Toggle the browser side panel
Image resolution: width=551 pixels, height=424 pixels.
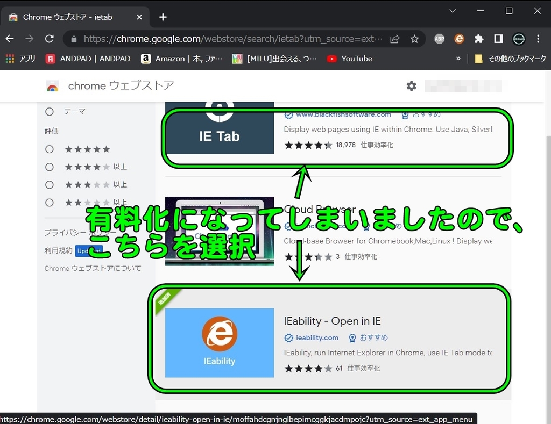(x=498, y=39)
